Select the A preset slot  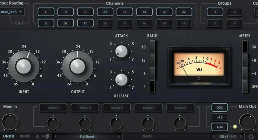click(x=37, y=136)
